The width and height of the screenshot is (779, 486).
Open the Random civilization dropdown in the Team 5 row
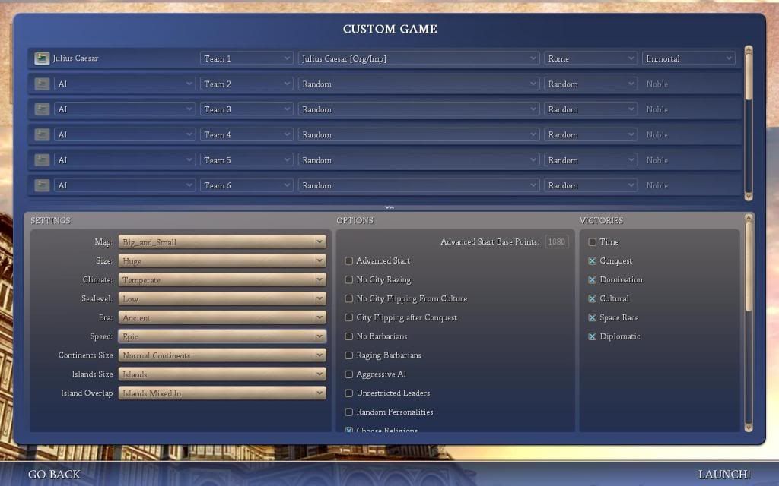pyautogui.click(x=590, y=159)
